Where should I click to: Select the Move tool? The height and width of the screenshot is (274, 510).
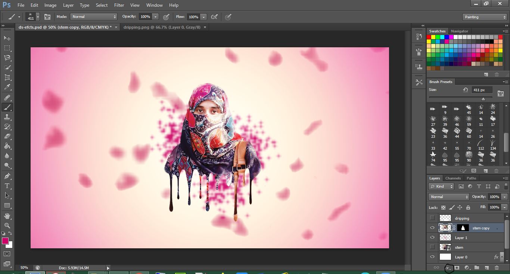(x=7, y=38)
